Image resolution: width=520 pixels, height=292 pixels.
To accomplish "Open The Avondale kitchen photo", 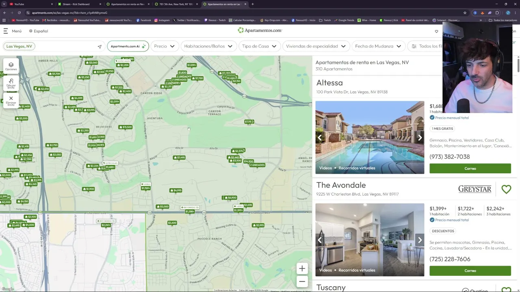I will tap(370, 240).
